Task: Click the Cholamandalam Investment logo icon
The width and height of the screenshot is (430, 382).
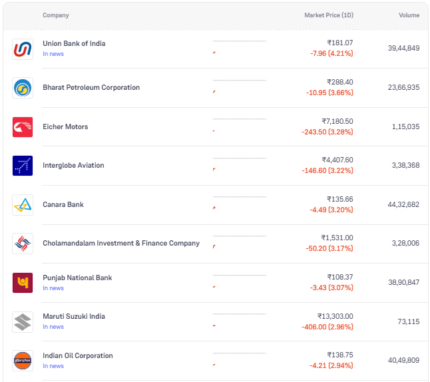Action: coord(23,244)
